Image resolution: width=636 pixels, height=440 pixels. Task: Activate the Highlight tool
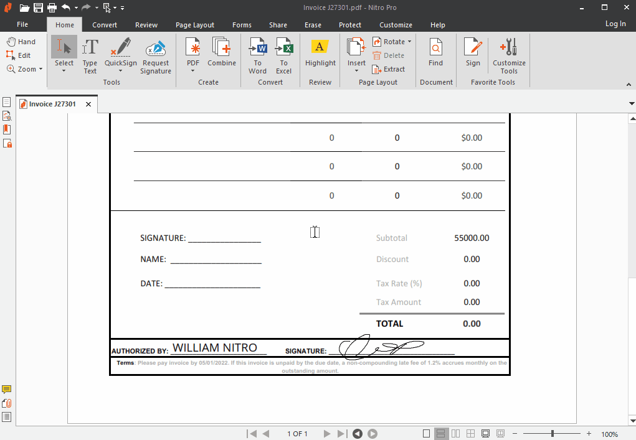[320, 52]
